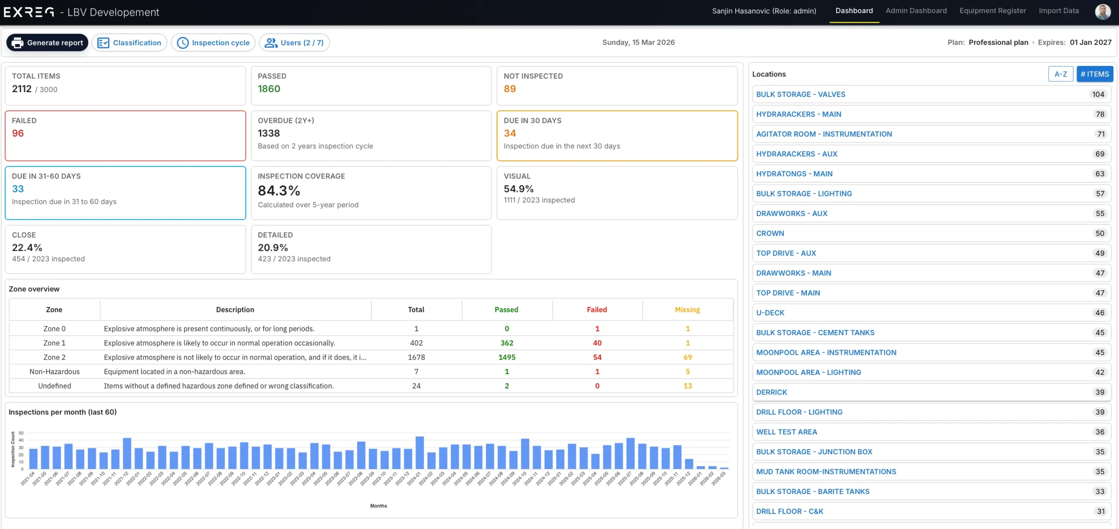
Task: Sort locations alphabetically with A-Z
Action: point(1060,74)
